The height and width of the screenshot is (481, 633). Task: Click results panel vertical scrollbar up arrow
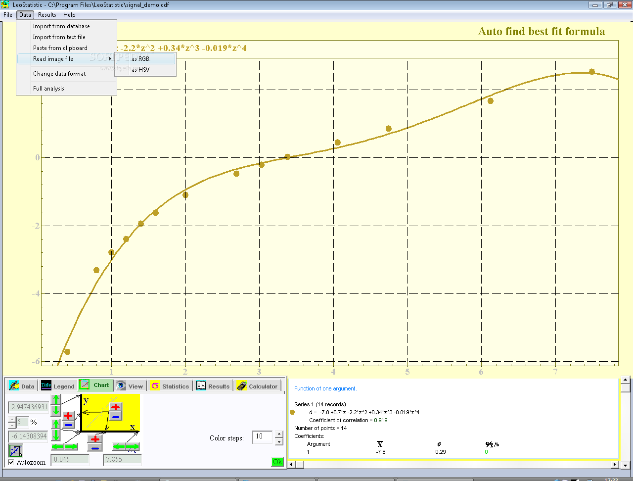click(625, 381)
